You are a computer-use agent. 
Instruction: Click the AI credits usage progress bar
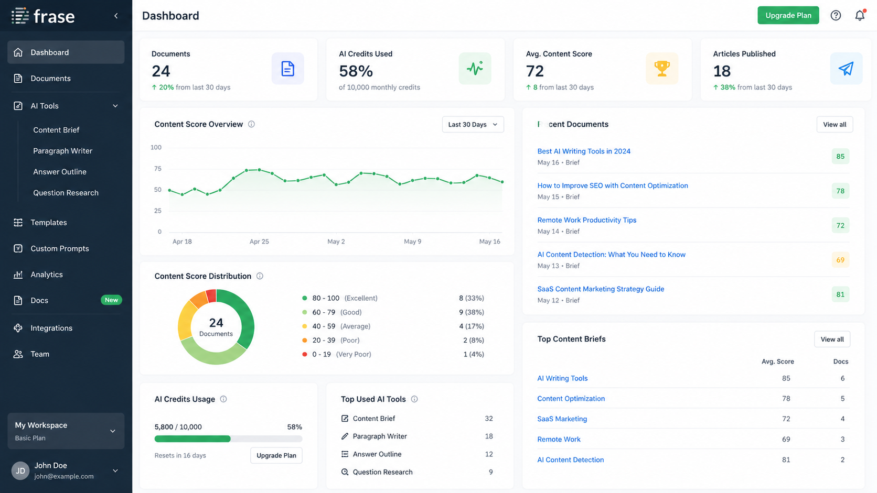tap(228, 439)
